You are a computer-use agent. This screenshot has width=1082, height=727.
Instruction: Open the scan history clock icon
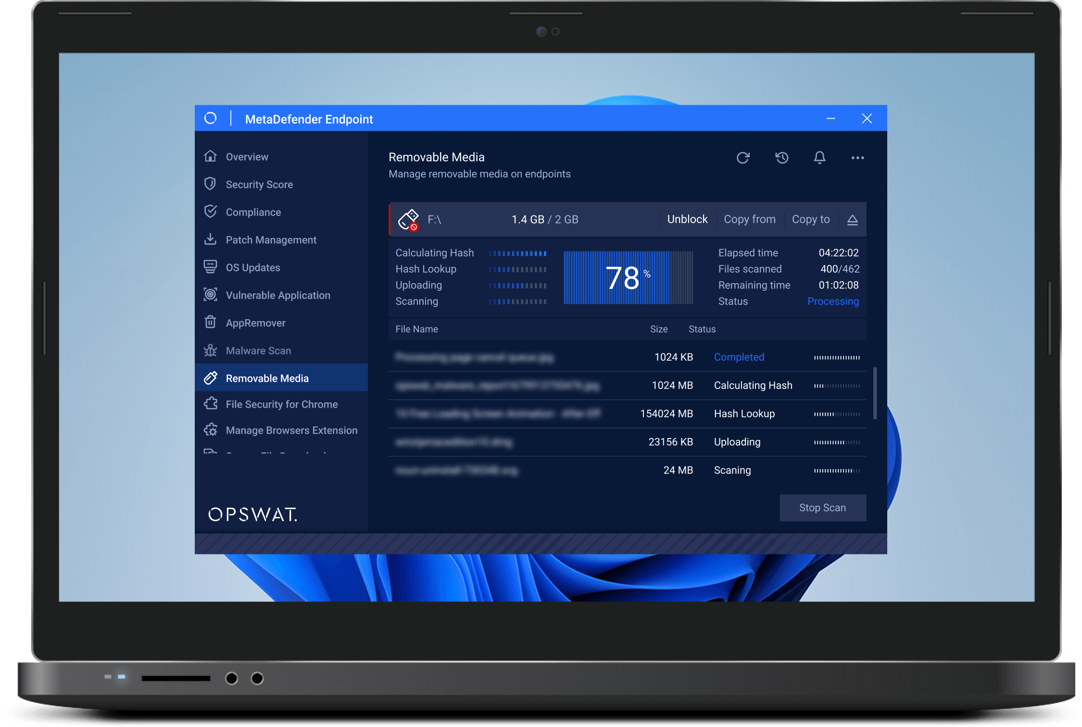pyautogui.click(x=781, y=158)
